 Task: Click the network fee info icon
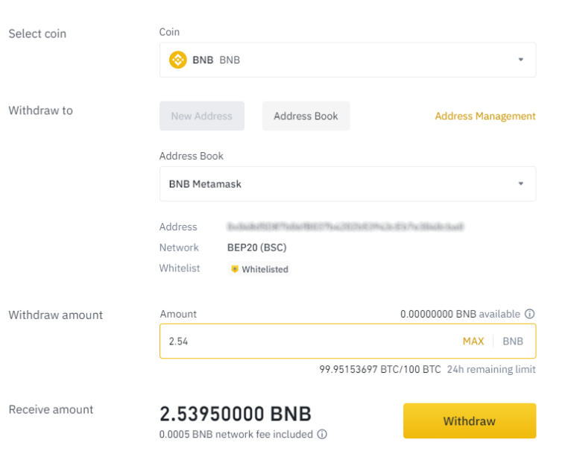(322, 435)
